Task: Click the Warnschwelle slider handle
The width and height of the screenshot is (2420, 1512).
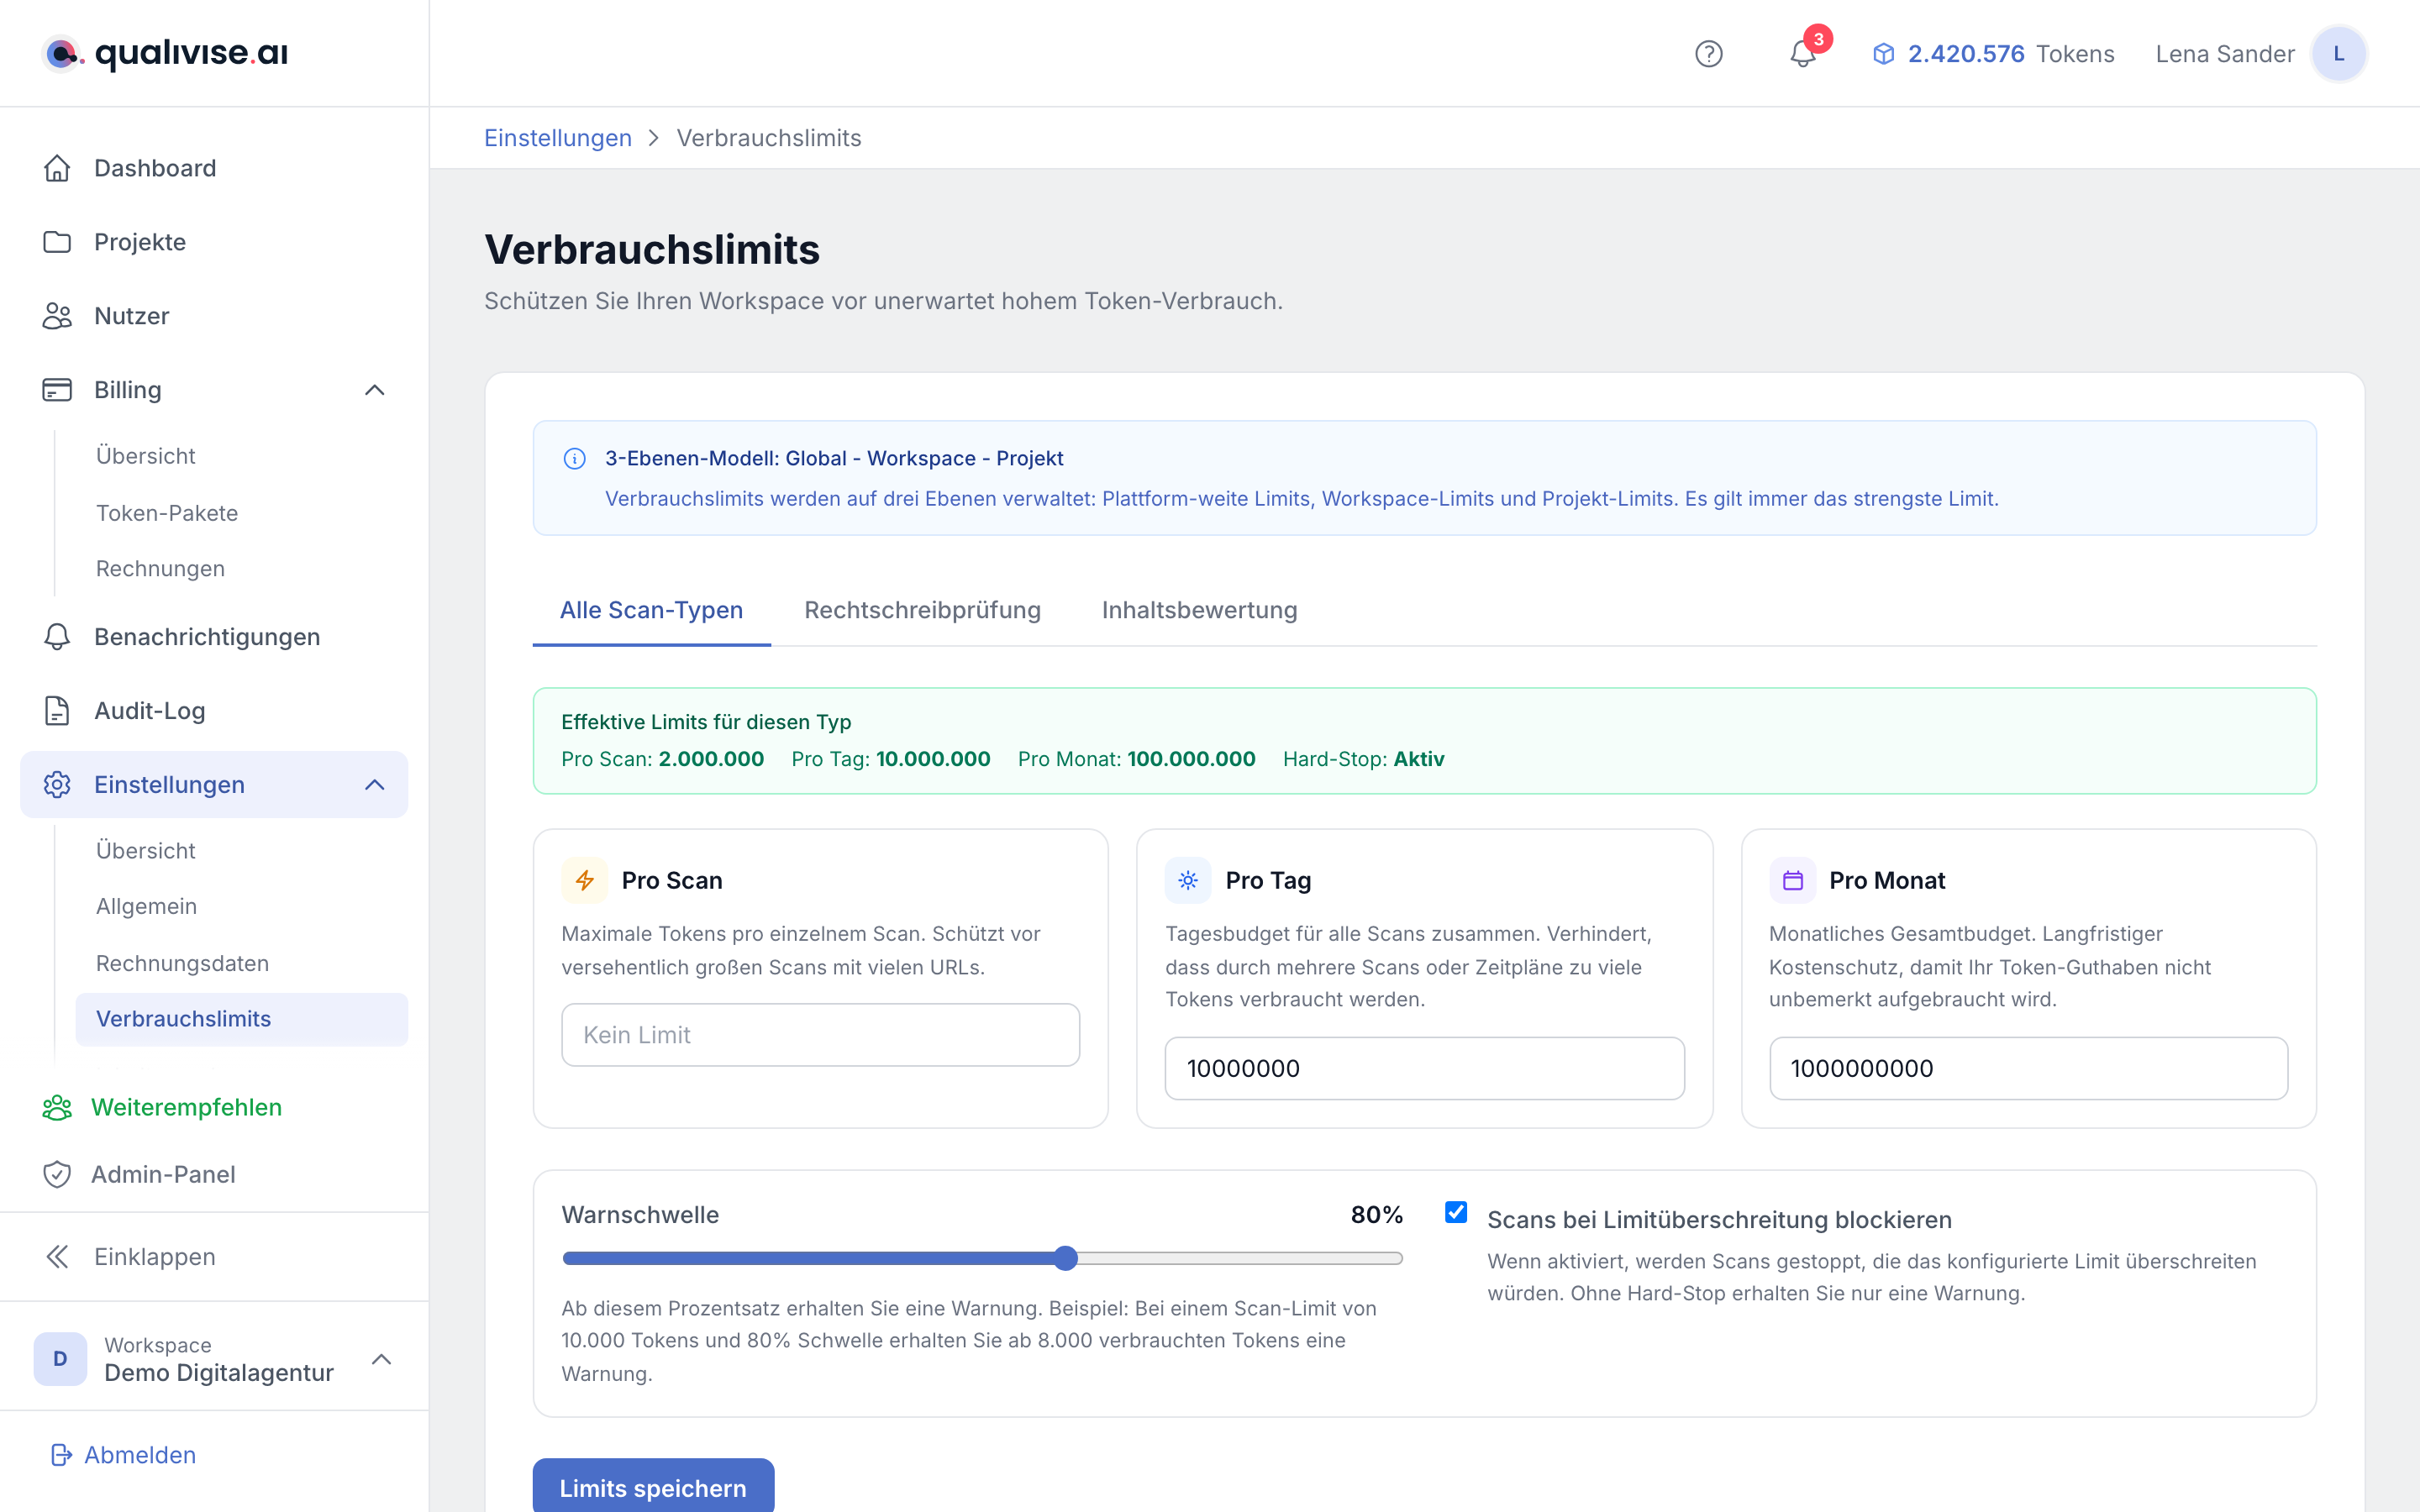Action: (x=1066, y=1258)
